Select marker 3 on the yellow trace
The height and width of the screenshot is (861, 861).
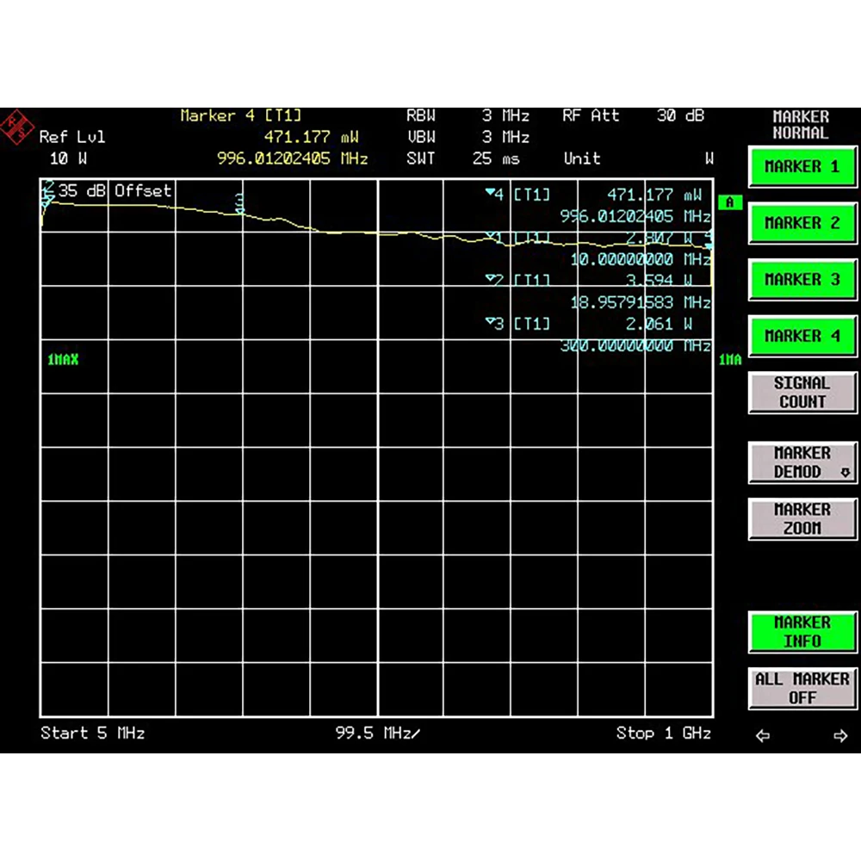click(240, 203)
